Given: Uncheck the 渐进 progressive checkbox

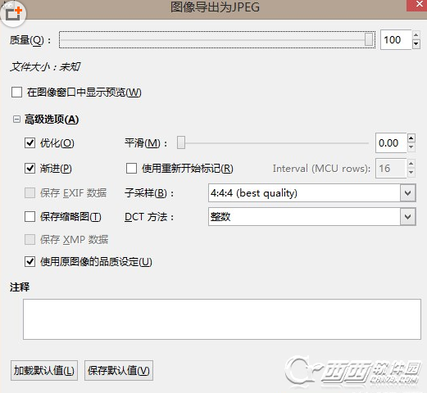Looking at the screenshot, I should pyautogui.click(x=30, y=168).
